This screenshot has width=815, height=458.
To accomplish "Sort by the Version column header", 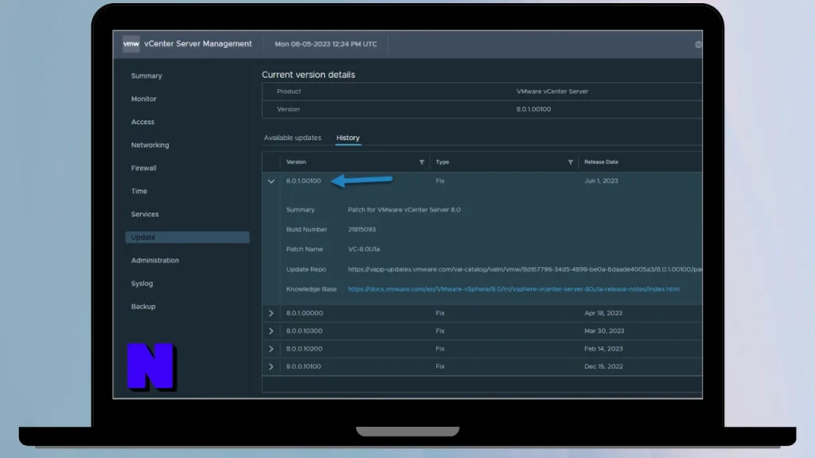I will point(296,162).
